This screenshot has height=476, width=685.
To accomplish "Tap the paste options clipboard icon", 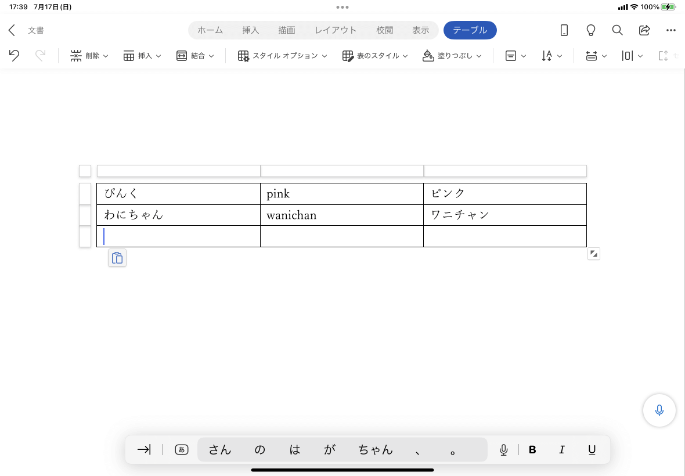I will pos(117,258).
